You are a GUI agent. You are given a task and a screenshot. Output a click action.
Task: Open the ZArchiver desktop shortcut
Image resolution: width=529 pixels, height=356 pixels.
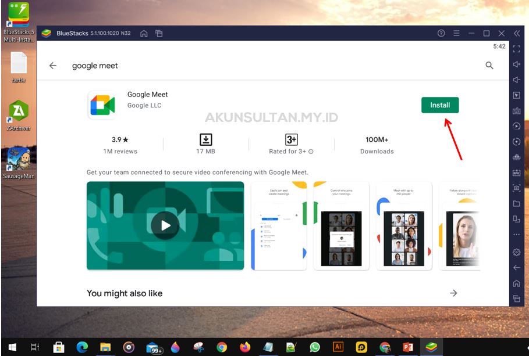coord(19,116)
